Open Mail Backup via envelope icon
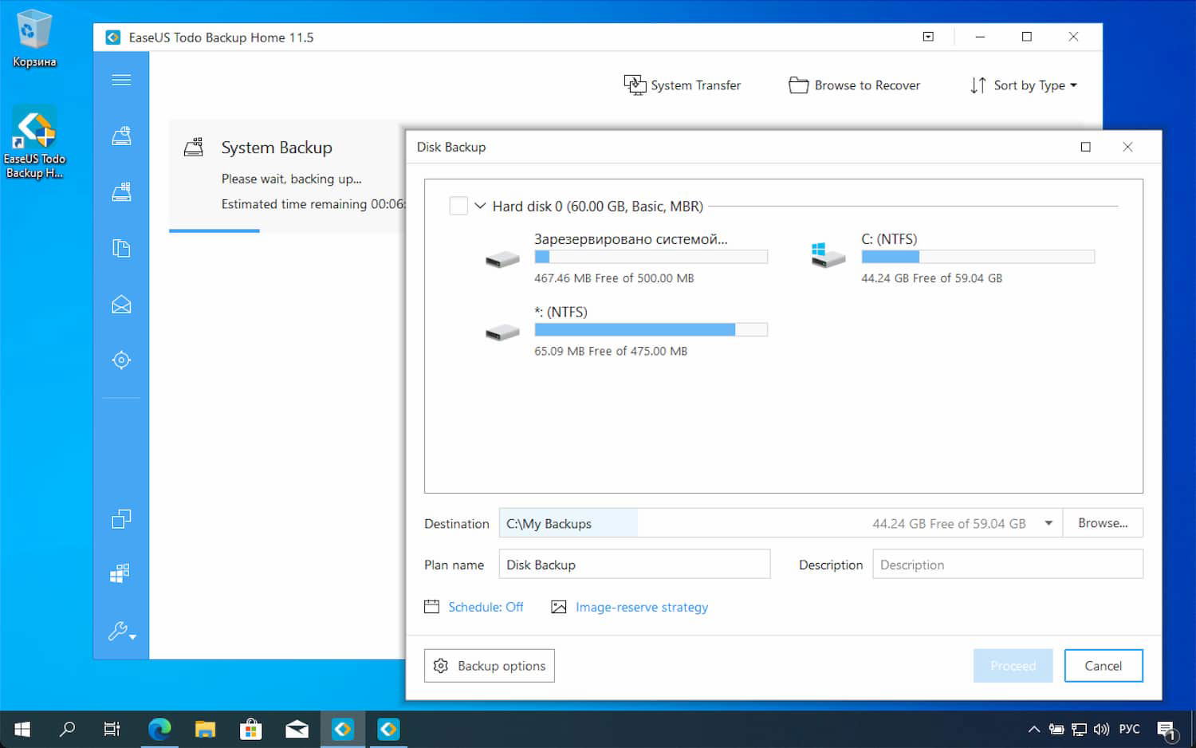Screen dimensions: 1196x748 point(121,304)
